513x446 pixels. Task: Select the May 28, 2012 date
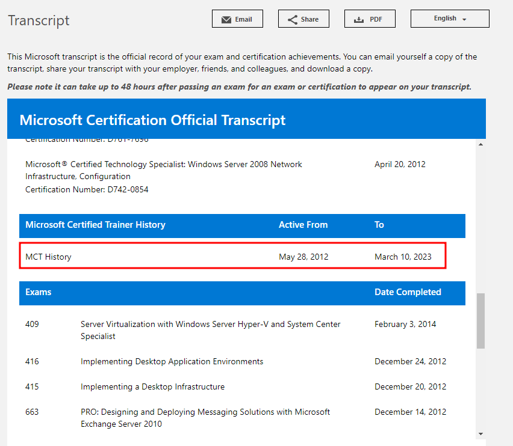tap(303, 257)
